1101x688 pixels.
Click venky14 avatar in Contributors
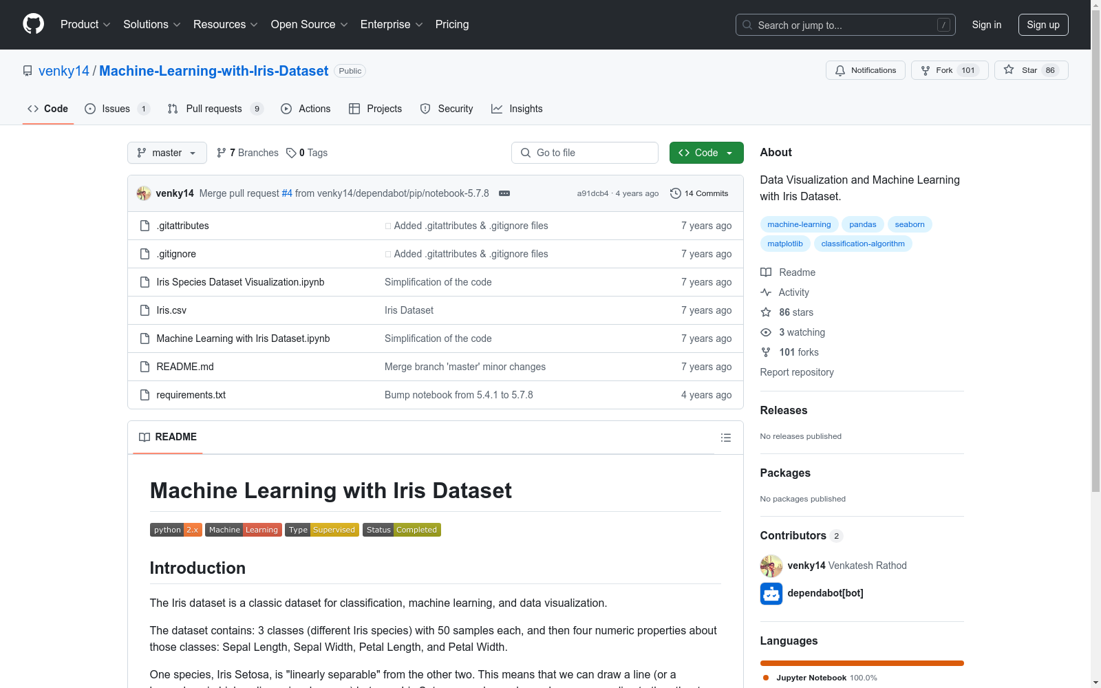(771, 566)
